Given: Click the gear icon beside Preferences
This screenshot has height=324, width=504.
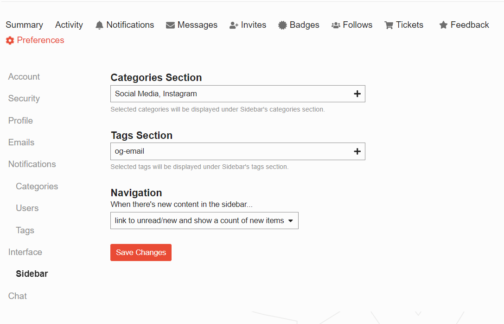Looking at the screenshot, I should (x=10, y=40).
